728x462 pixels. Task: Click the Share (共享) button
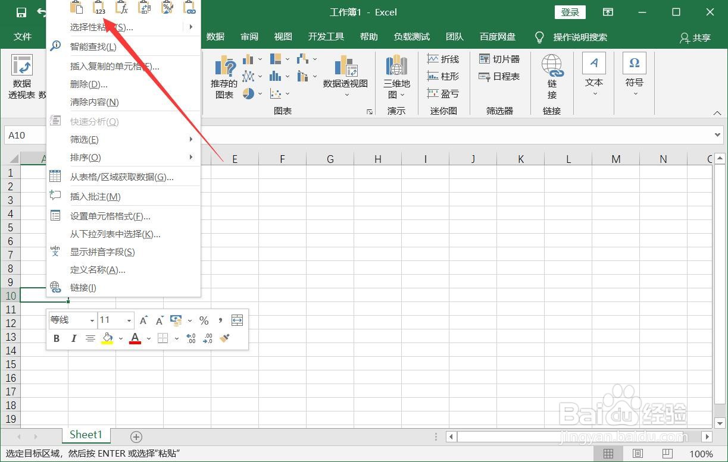pyautogui.click(x=695, y=37)
